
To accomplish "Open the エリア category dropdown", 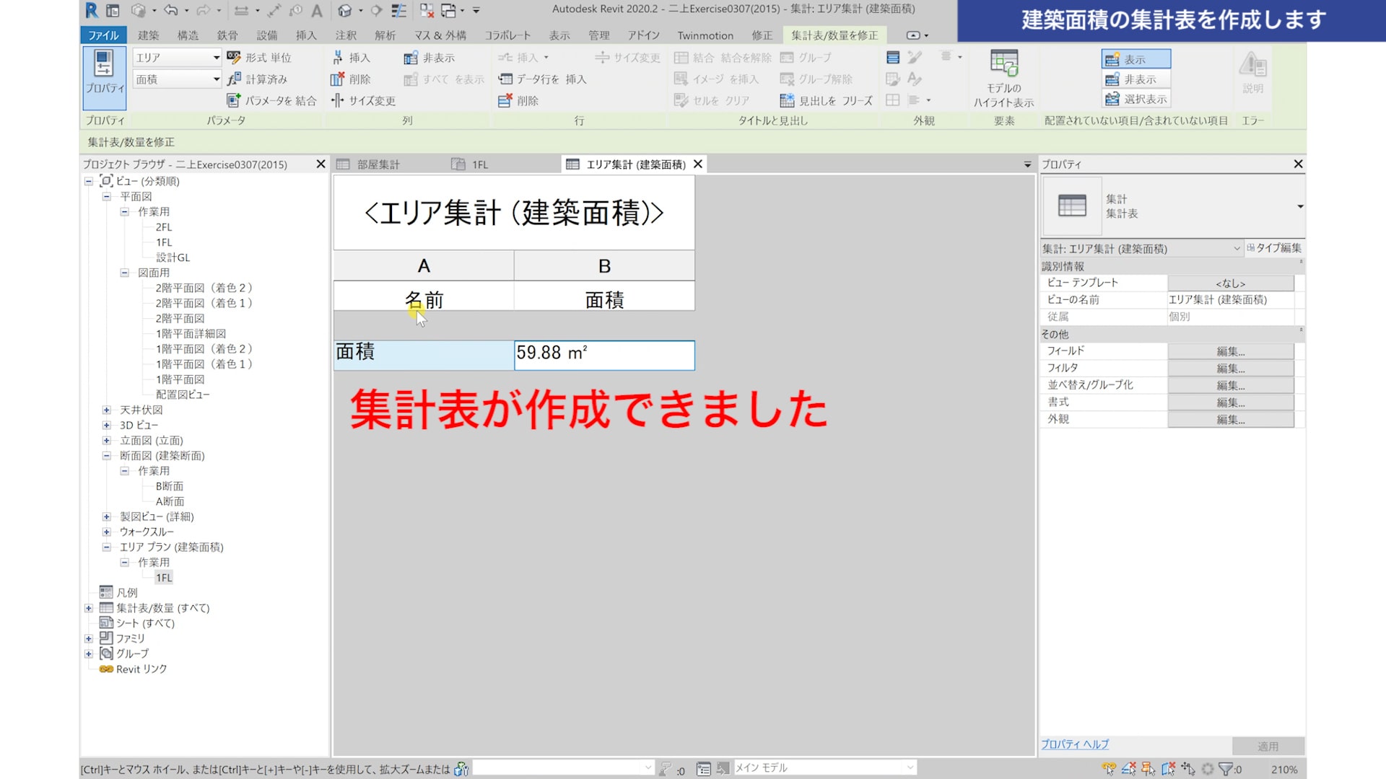I will pos(216,57).
